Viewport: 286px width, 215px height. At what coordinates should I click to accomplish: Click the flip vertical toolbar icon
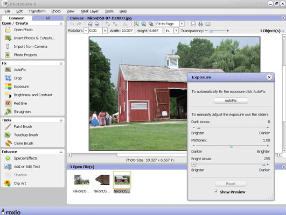pos(97,24)
